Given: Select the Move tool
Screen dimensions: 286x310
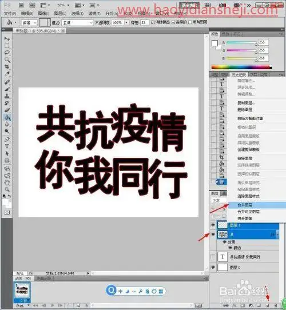Looking at the screenshot, I should pyautogui.click(x=7, y=38).
